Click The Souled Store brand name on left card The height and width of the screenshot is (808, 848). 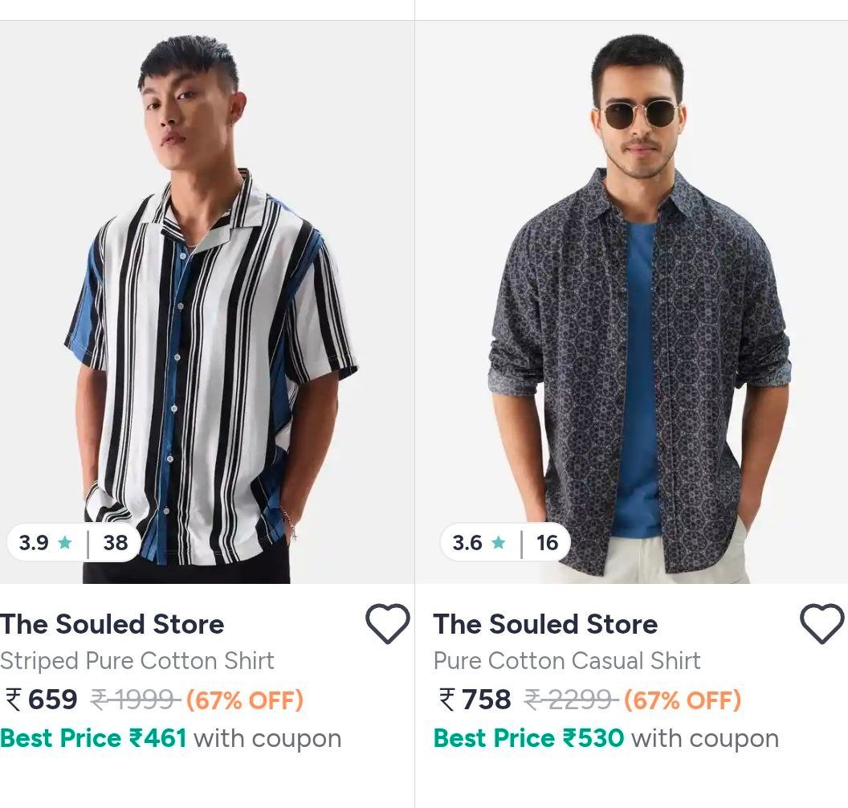point(112,623)
